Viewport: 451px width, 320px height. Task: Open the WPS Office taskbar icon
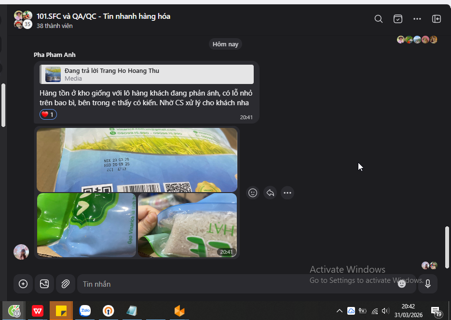pos(38,311)
